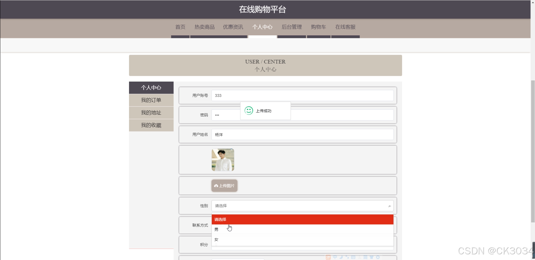Go to 热卖商品 page

coord(204,27)
